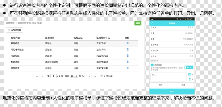Click the page number input field
The height and width of the screenshot is (107, 222).
[x=53, y=76]
